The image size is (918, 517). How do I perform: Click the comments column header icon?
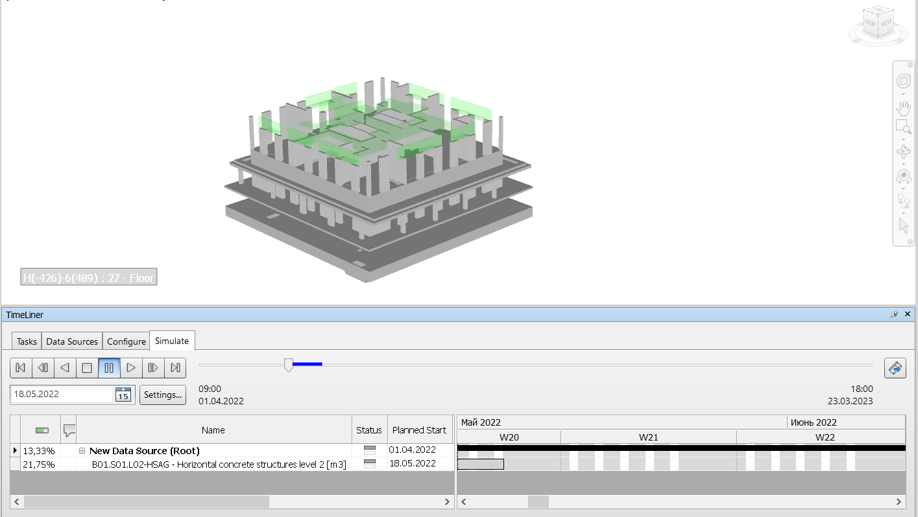pyautogui.click(x=69, y=430)
